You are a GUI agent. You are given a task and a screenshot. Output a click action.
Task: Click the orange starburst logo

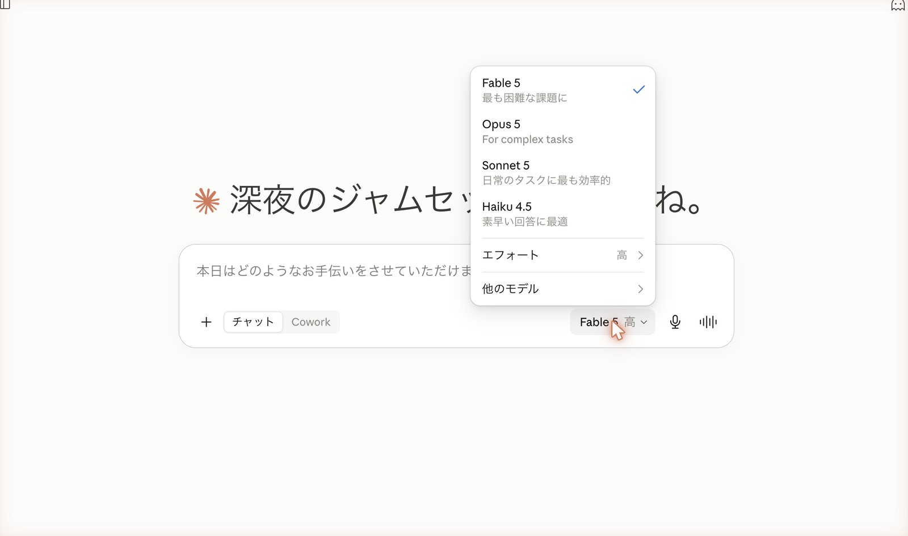click(x=207, y=201)
